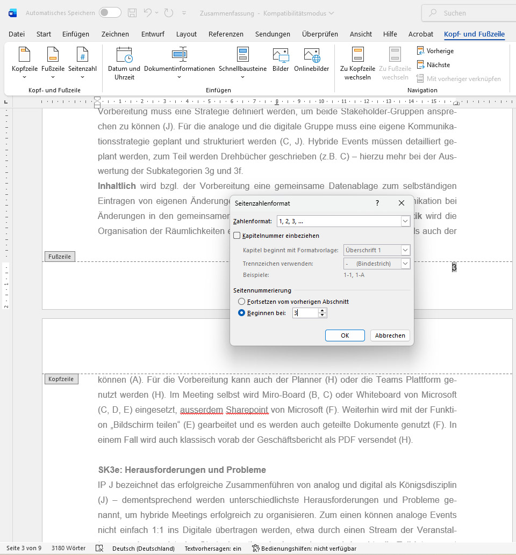Expand the Zahlenformat dropdown
Viewport: 516px width, 555px height.
[x=405, y=221]
